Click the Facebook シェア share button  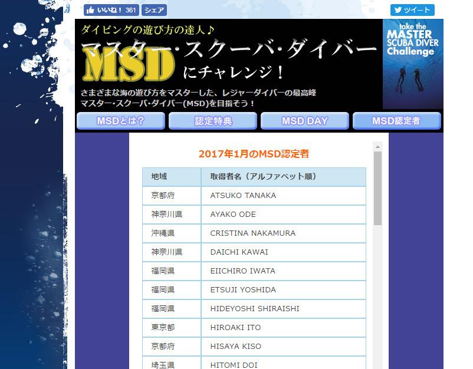pyautogui.click(x=154, y=10)
